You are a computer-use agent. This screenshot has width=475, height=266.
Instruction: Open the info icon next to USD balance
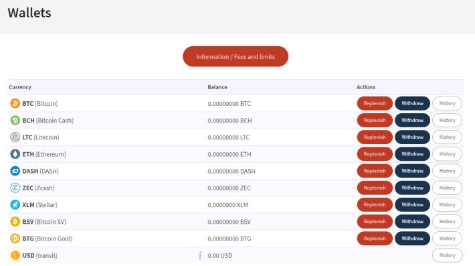click(x=200, y=255)
